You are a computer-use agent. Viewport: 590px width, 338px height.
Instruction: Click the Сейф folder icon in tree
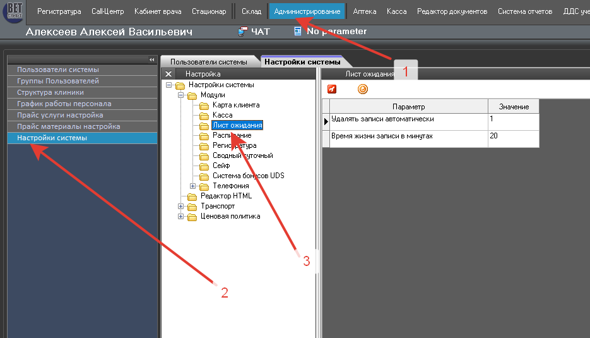pos(204,166)
